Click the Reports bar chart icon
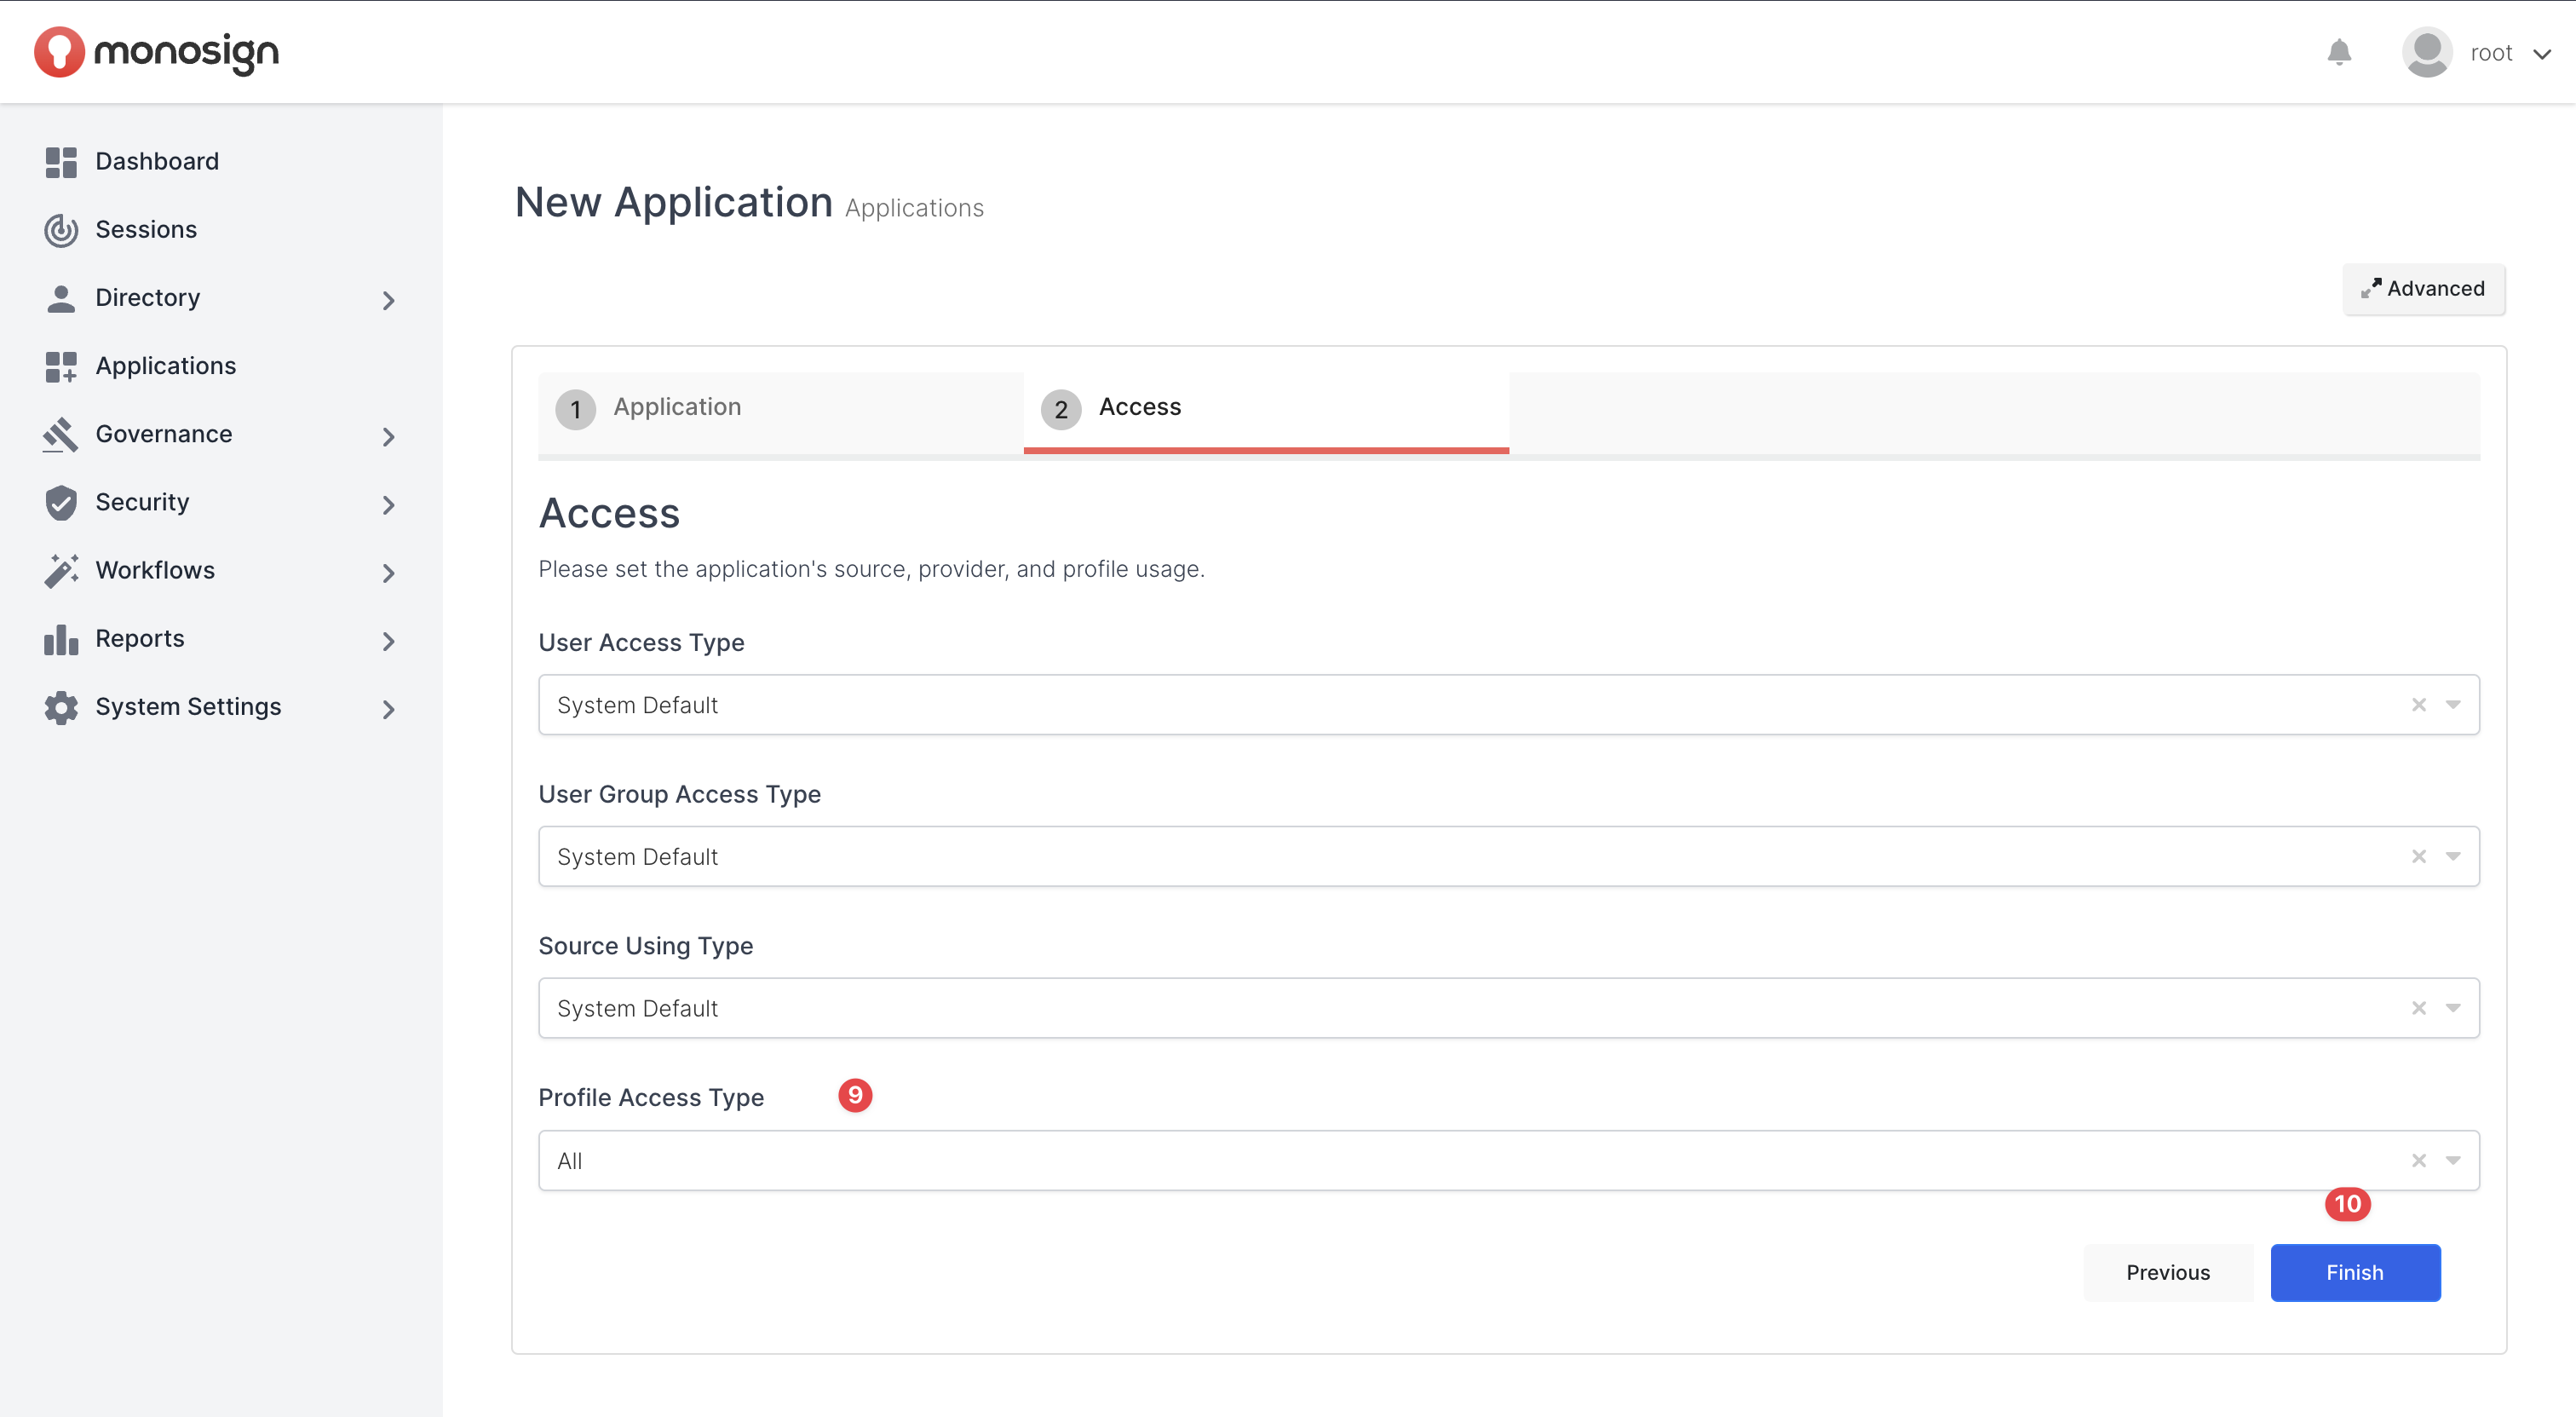Screen dimensions: 2576x1417 click(x=61, y=639)
